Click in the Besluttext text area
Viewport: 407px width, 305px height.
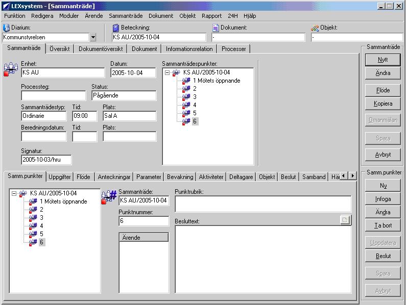point(263,259)
